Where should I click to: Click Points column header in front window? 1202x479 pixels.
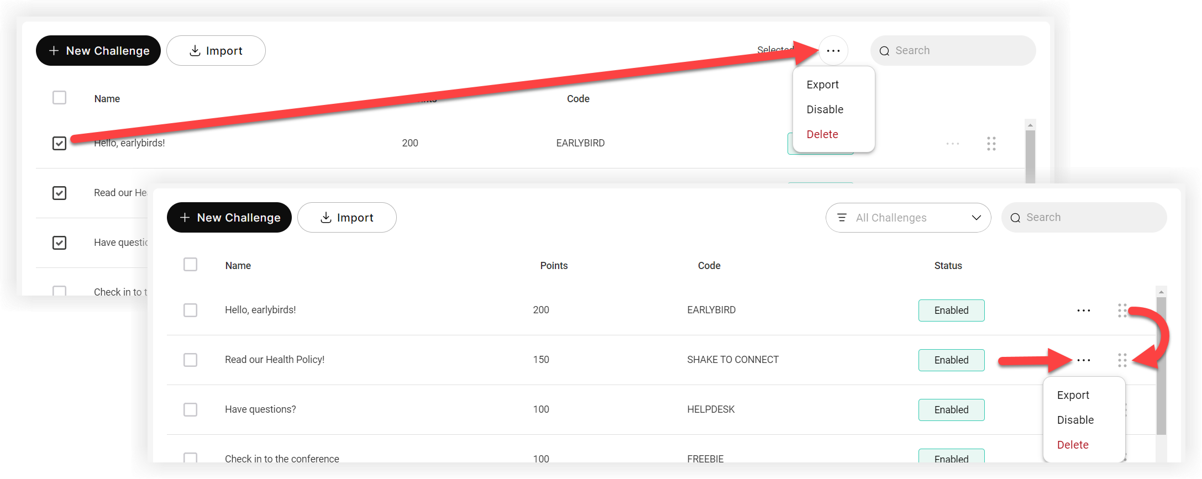click(554, 266)
